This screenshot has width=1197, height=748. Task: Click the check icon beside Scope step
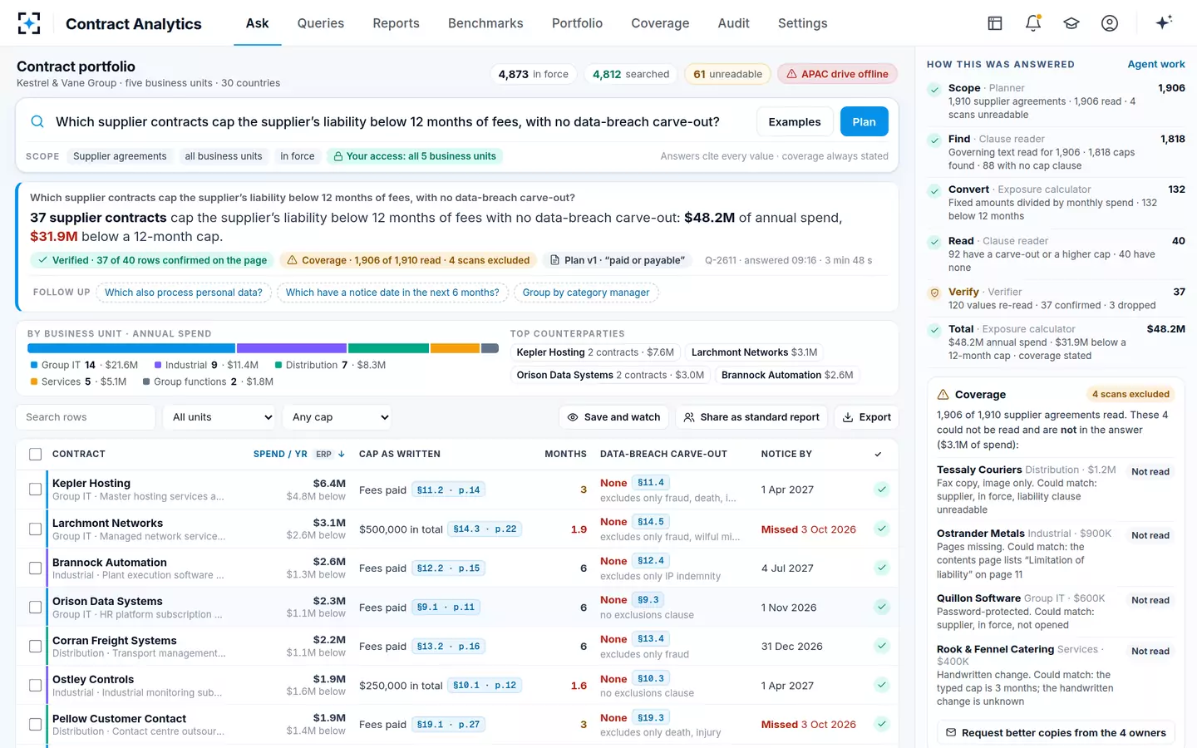934,88
